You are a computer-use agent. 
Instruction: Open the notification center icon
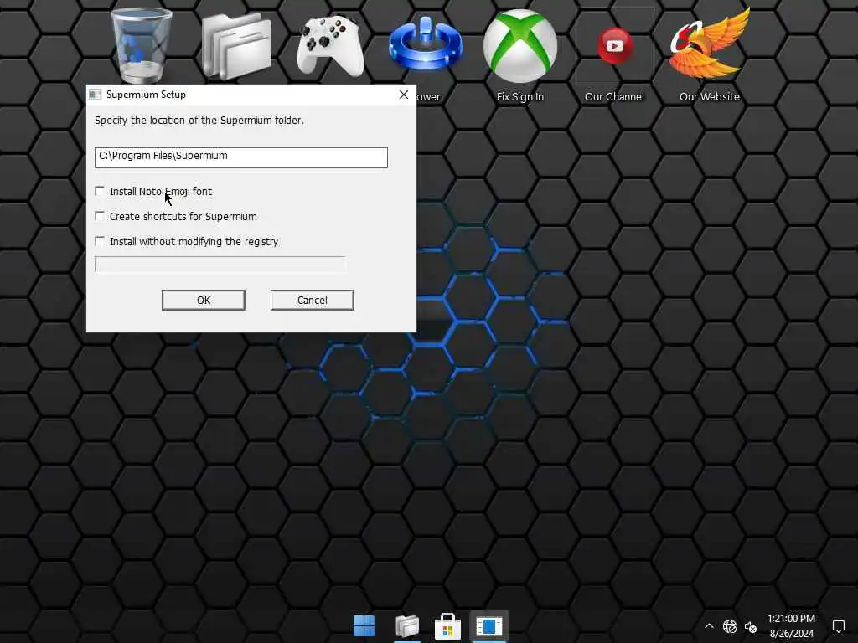click(x=838, y=626)
